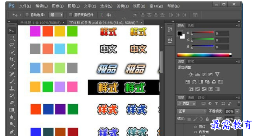Select the Brush tool

[x=12, y=81]
